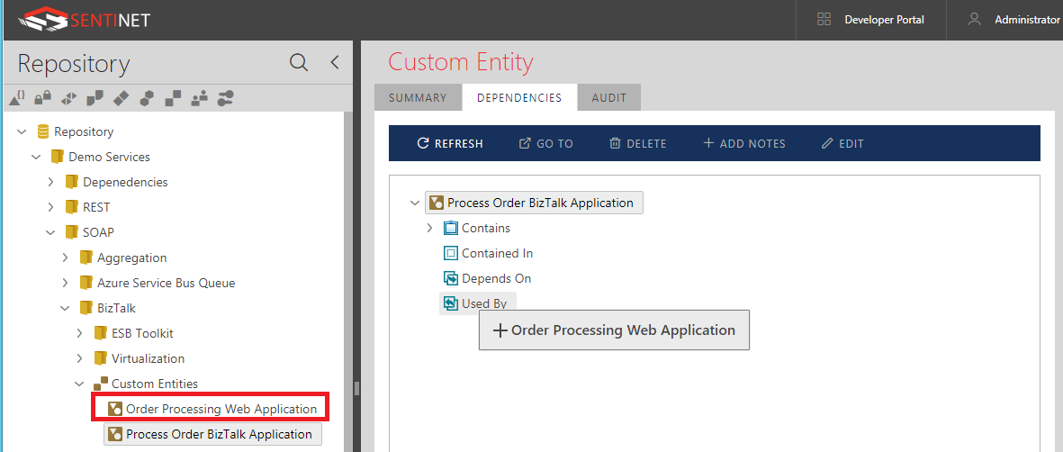Collapse the Repository panel arrow
The width and height of the screenshot is (1063, 452).
pyautogui.click(x=334, y=62)
